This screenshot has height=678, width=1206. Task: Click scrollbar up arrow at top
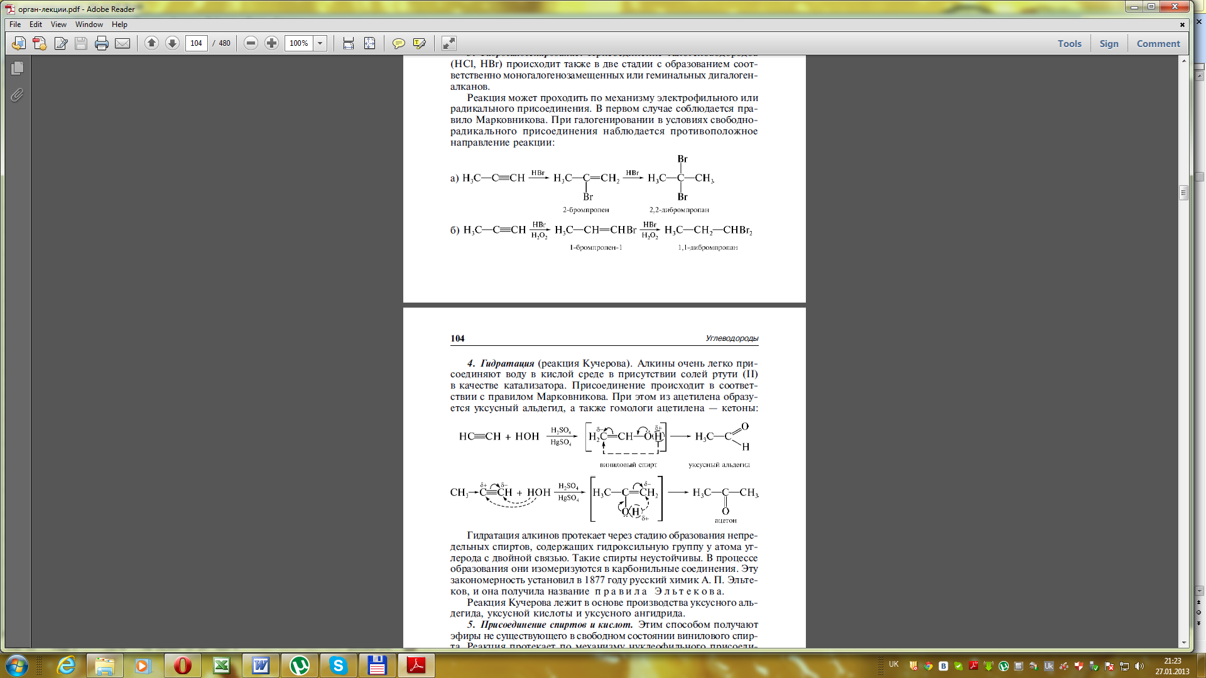pyautogui.click(x=1183, y=61)
